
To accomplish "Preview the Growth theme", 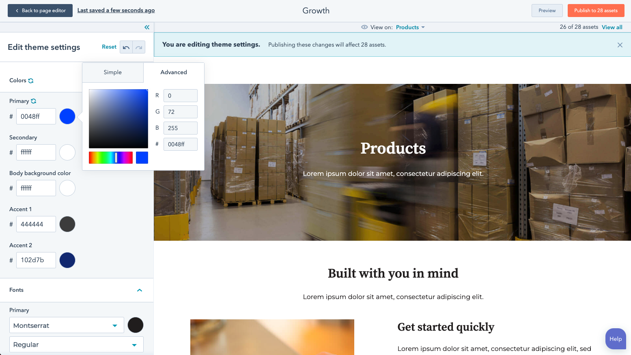I will coord(547,11).
